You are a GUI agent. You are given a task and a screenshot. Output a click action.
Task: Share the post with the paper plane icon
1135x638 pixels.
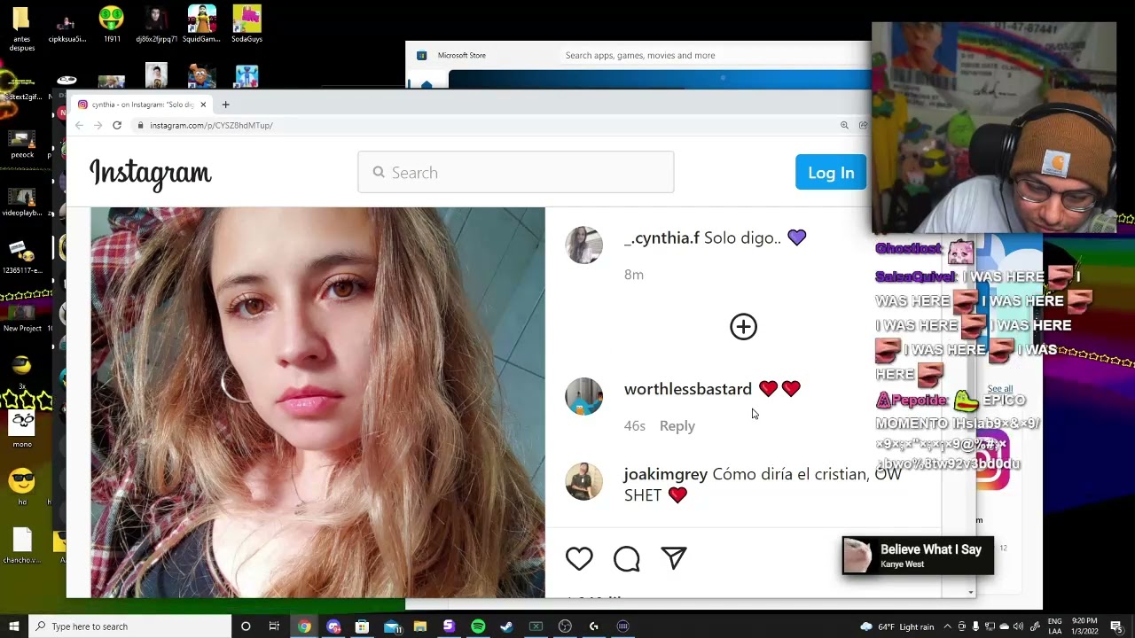tap(674, 558)
